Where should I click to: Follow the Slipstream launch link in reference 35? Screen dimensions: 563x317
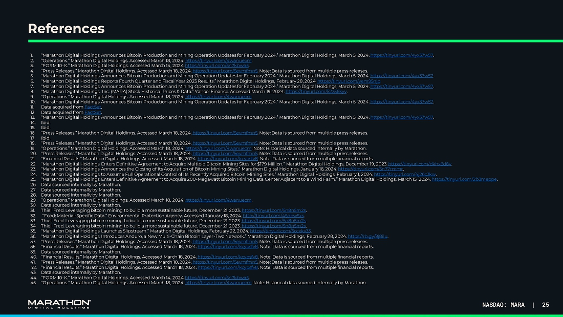tap(280, 231)
